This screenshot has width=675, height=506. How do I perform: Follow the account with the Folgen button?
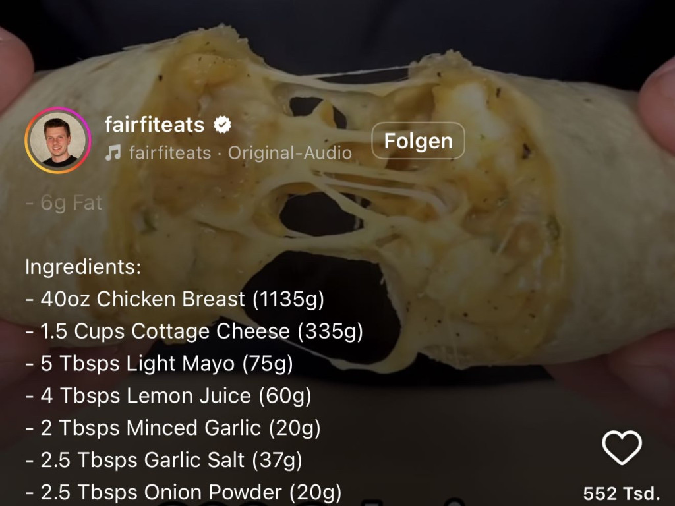coord(418,141)
